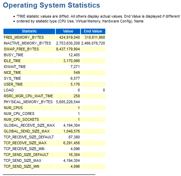Click the value 87,380
The width and height of the screenshot is (181, 176).
(x=74, y=137)
